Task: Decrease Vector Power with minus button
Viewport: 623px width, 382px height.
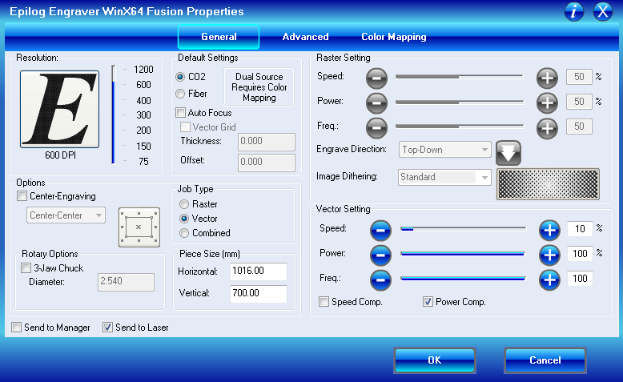Action: pos(380,255)
